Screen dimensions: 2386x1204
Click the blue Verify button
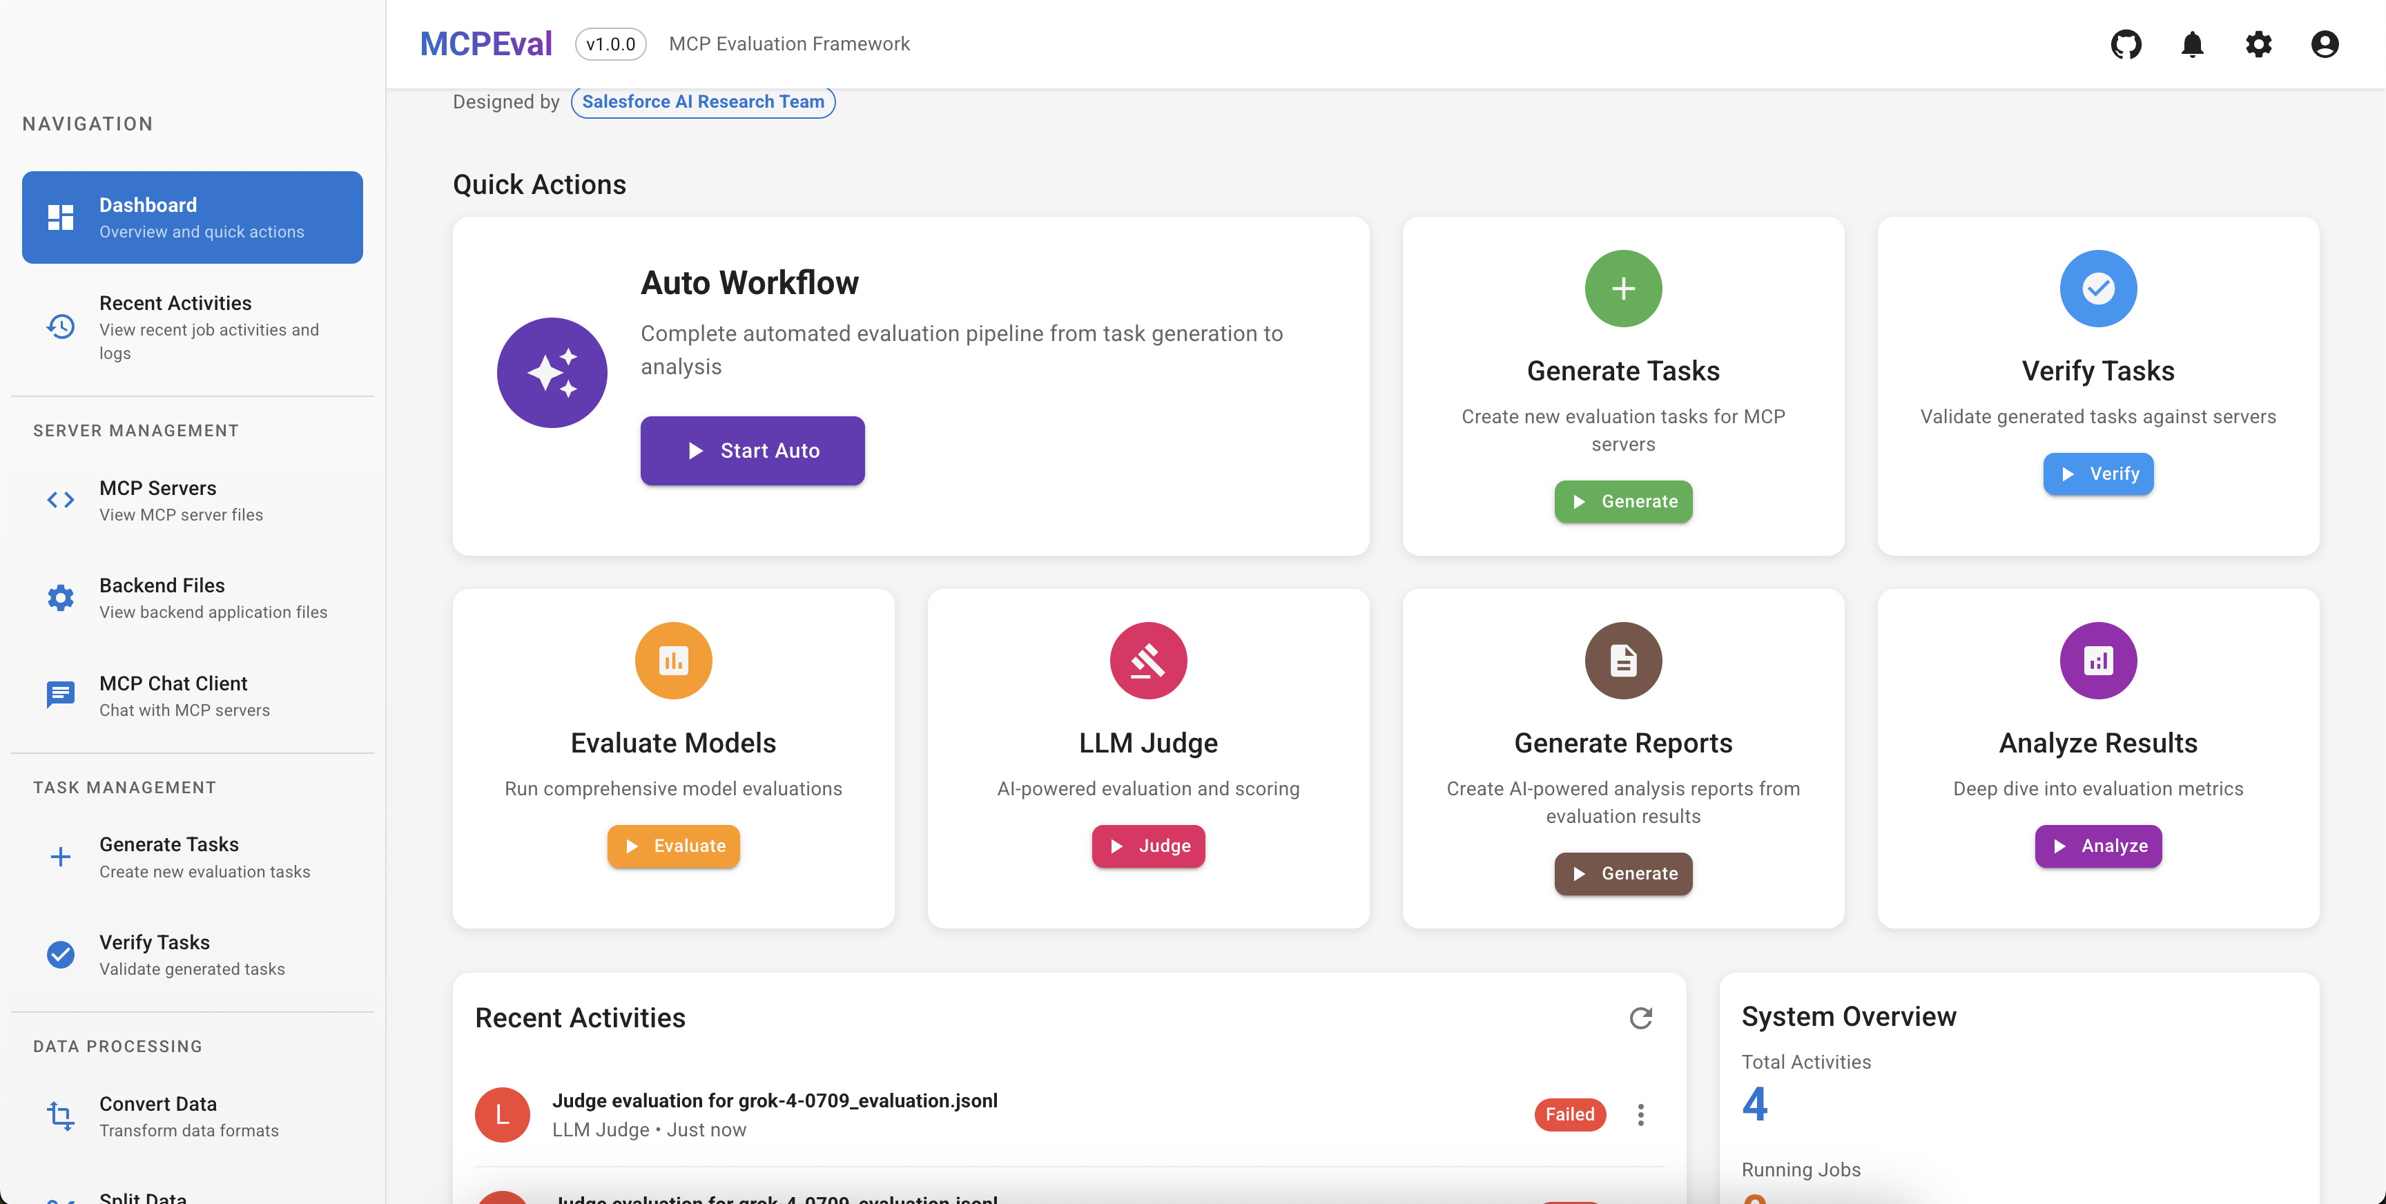pos(2098,474)
